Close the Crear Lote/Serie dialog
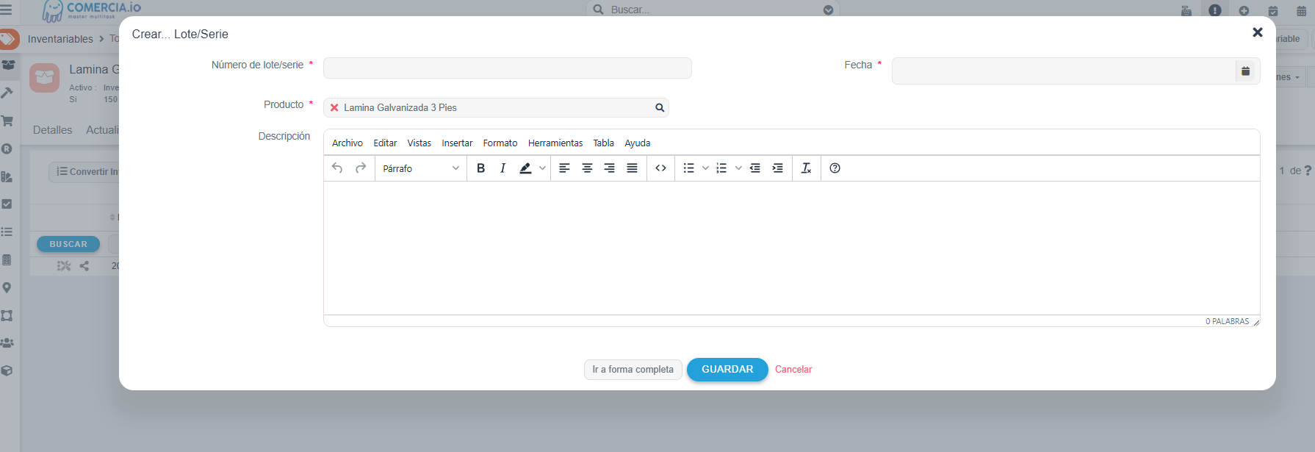 click(x=1258, y=32)
